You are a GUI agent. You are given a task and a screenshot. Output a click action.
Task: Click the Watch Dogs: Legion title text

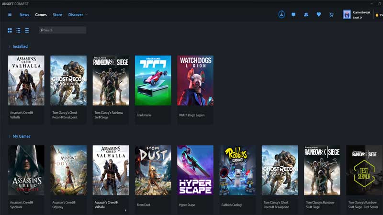tap(192, 115)
